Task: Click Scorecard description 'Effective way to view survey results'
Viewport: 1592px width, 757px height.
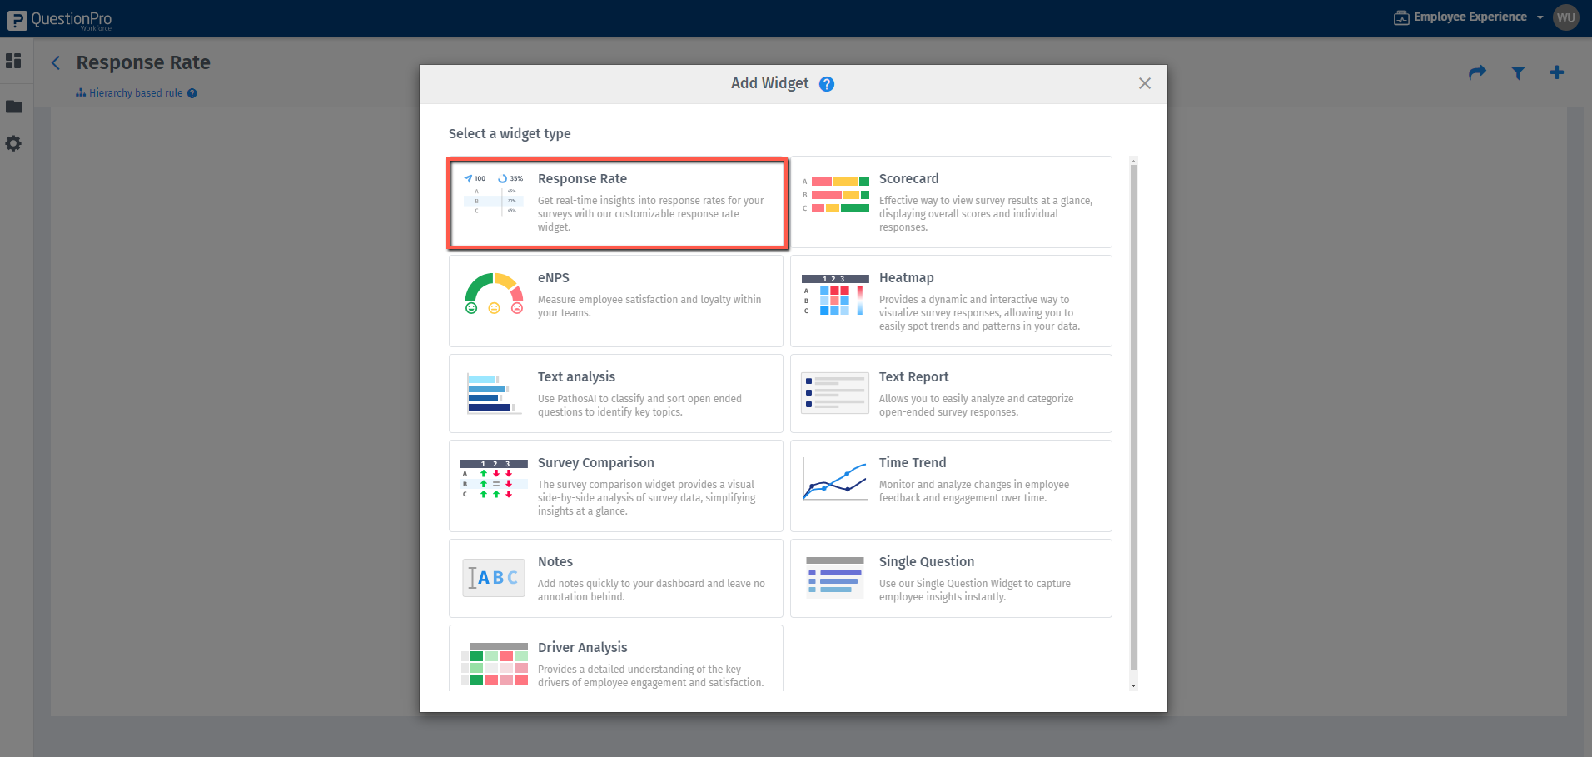Action: pos(986,214)
